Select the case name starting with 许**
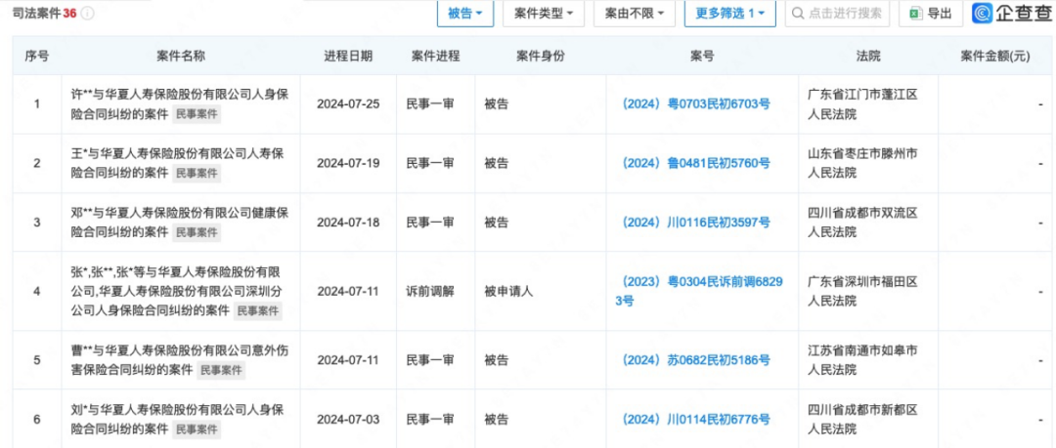 coord(180,104)
